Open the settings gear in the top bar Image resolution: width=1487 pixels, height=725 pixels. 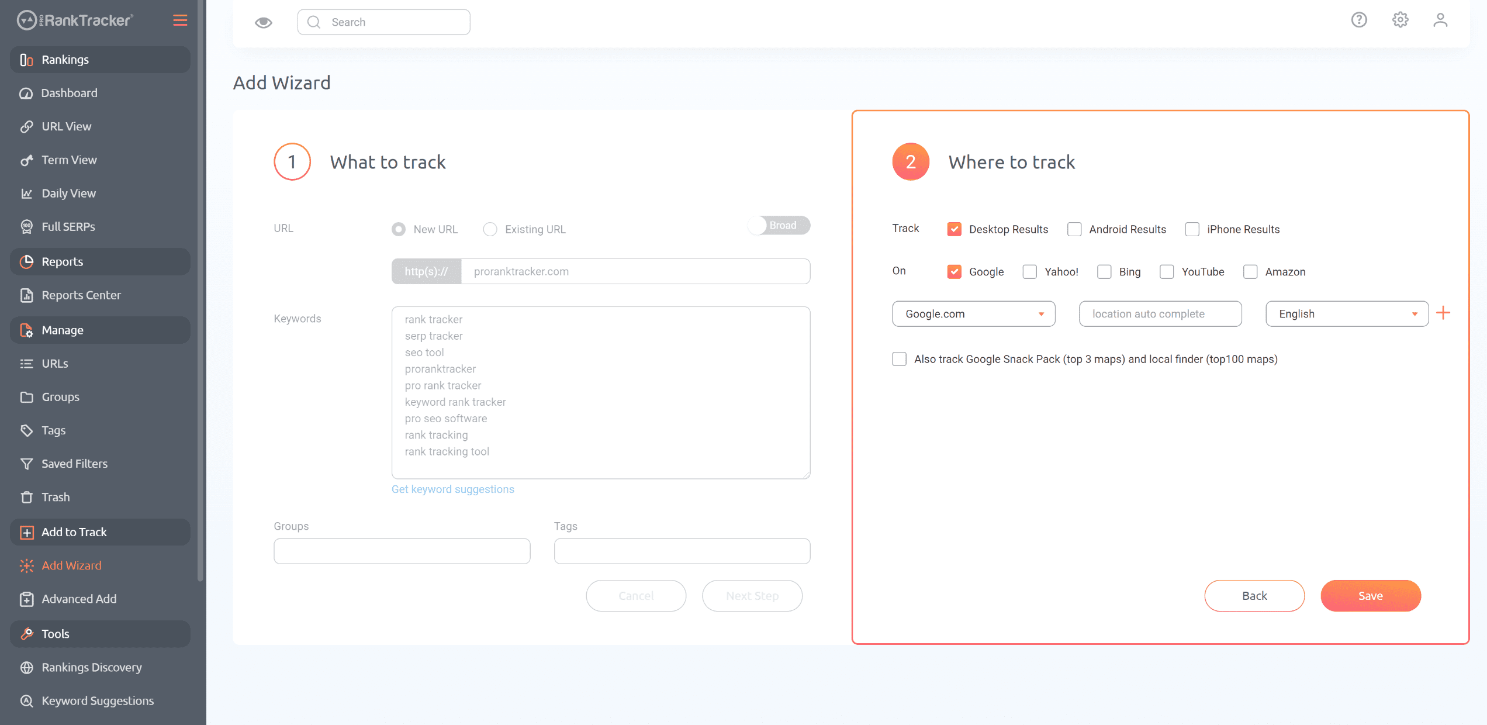tap(1400, 19)
